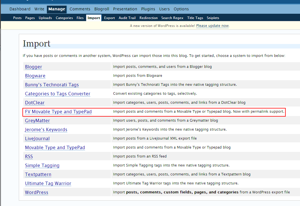
Task: Open the Sniplets submenu
Action: [213, 18]
